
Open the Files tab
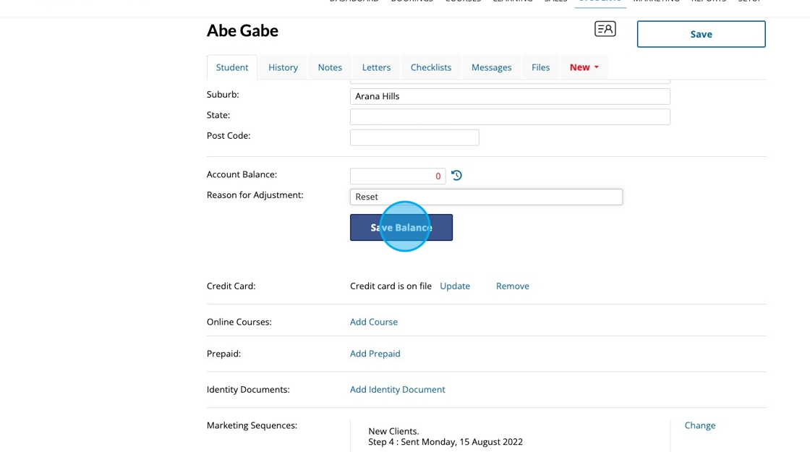(x=540, y=67)
